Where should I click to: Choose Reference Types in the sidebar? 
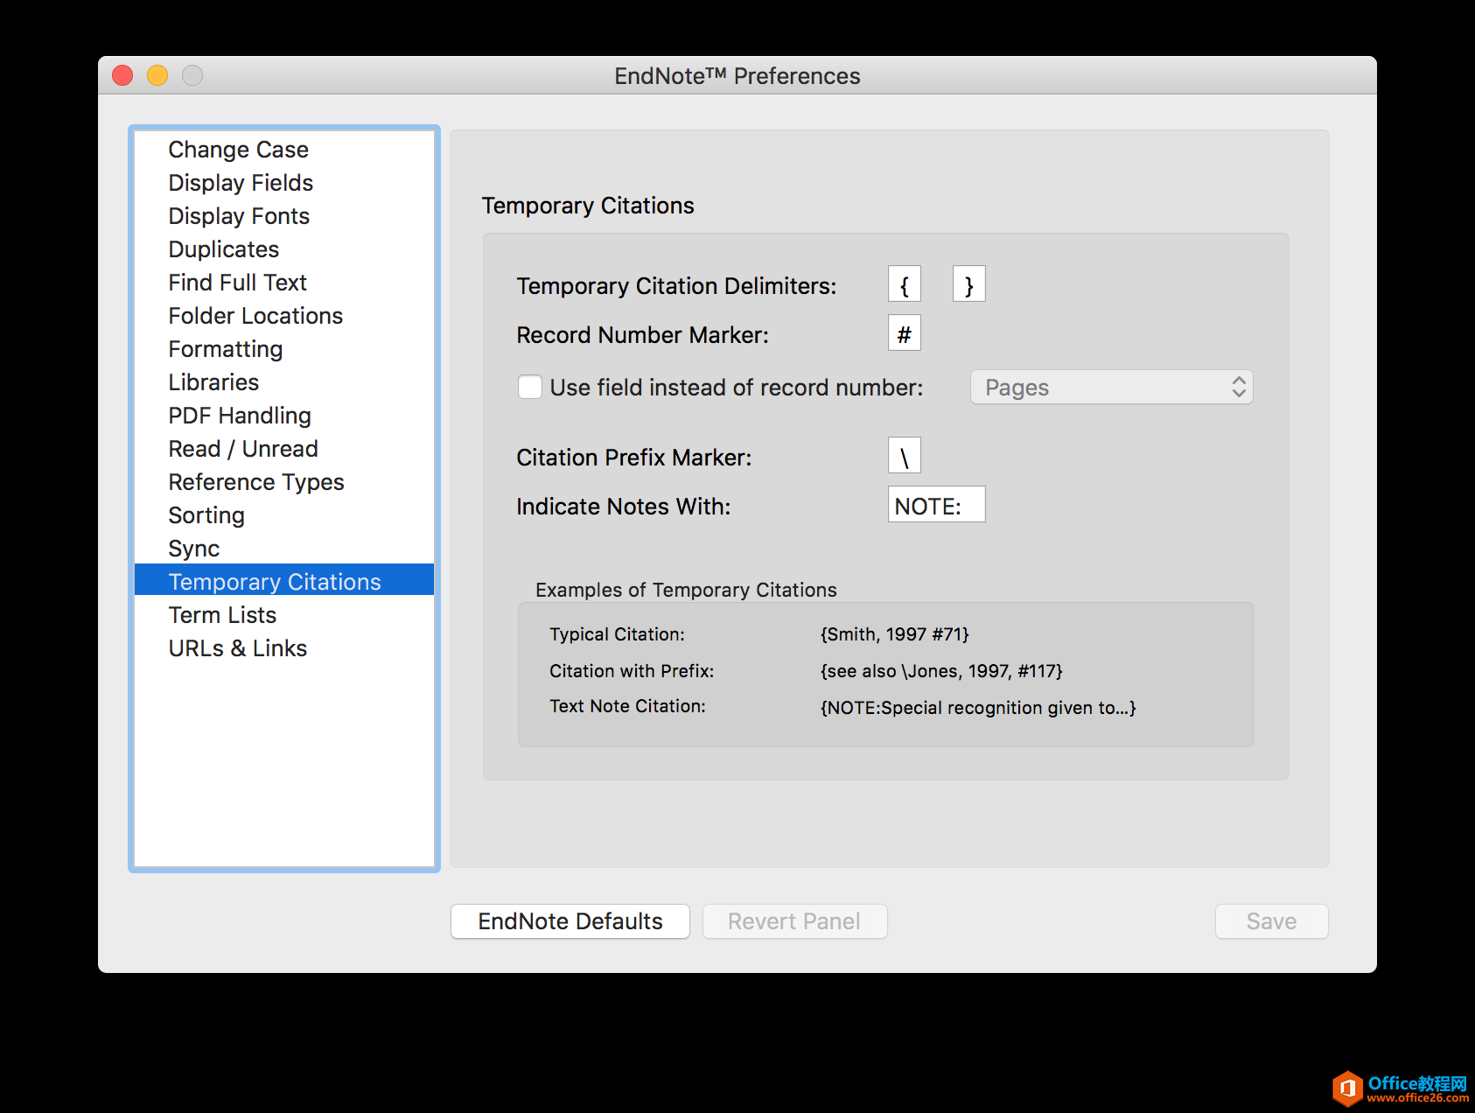256,482
